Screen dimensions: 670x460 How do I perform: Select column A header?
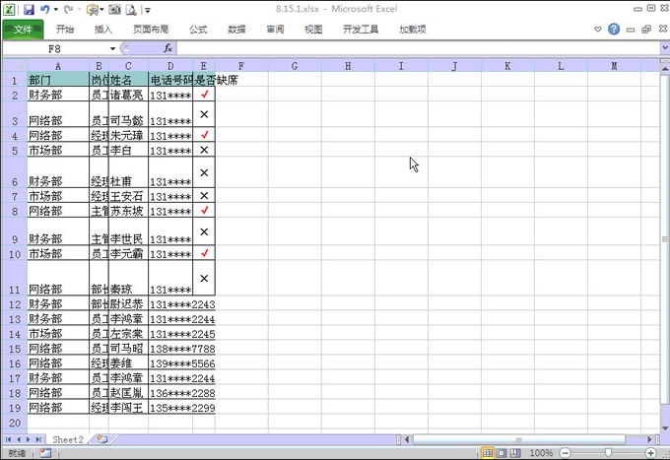pos(58,66)
